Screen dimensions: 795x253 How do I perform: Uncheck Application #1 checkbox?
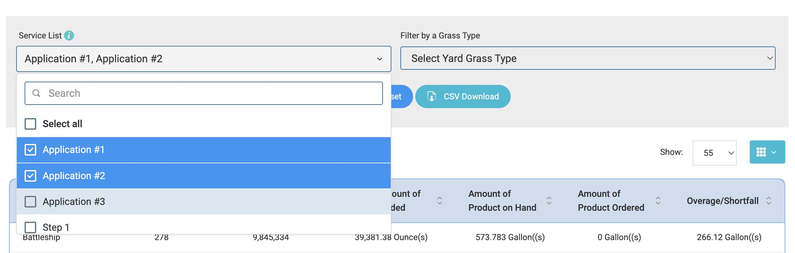pos(30,150)
